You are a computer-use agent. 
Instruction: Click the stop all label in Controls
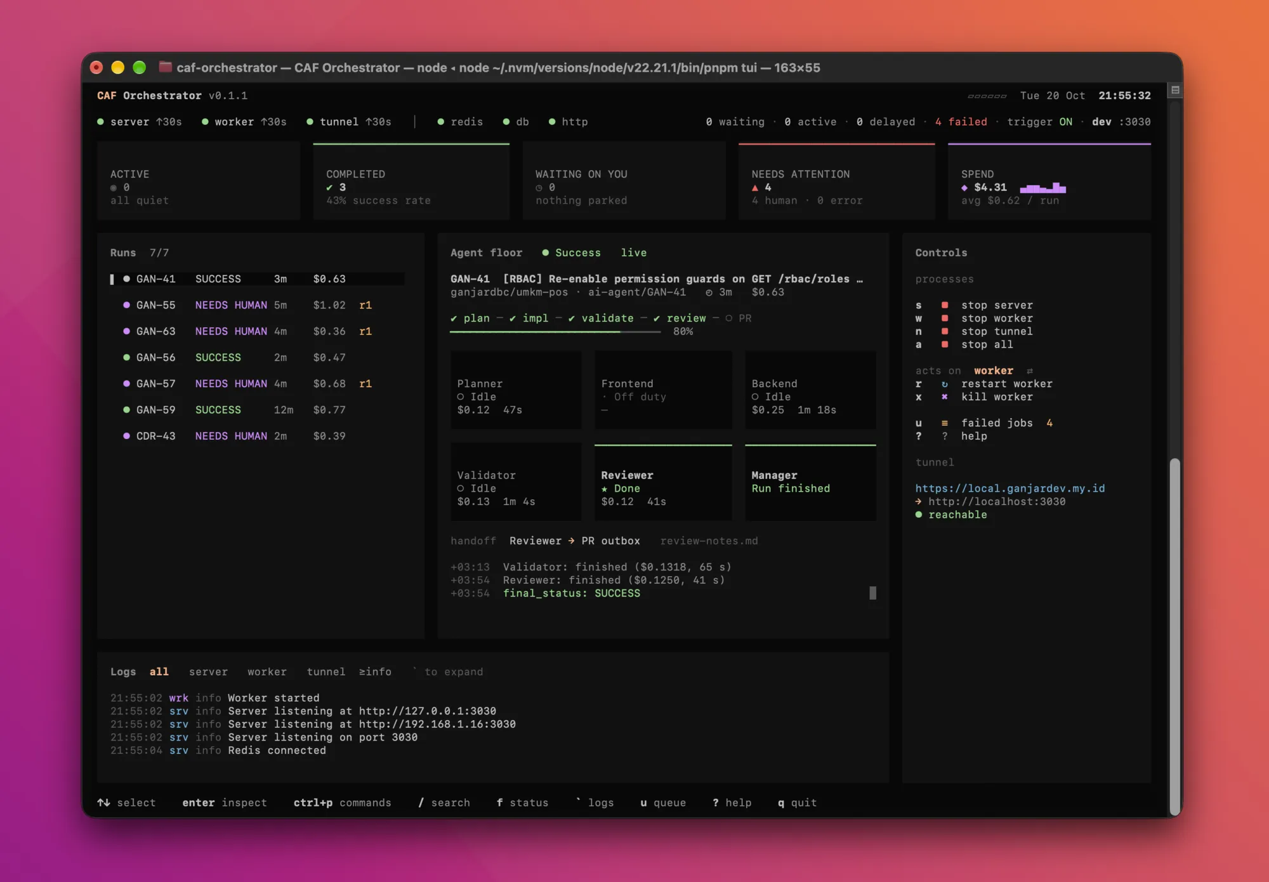tap(987, 345)
